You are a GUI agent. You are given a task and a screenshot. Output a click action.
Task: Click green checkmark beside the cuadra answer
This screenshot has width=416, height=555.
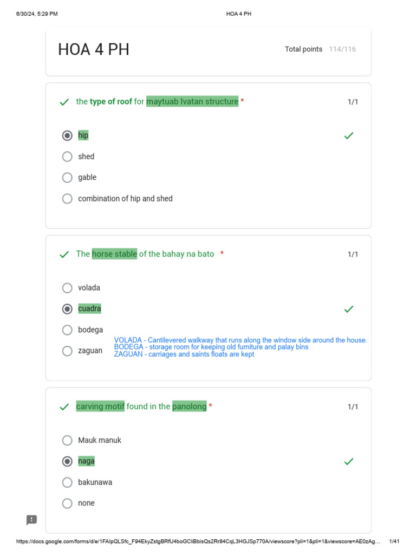coord(349,309)
